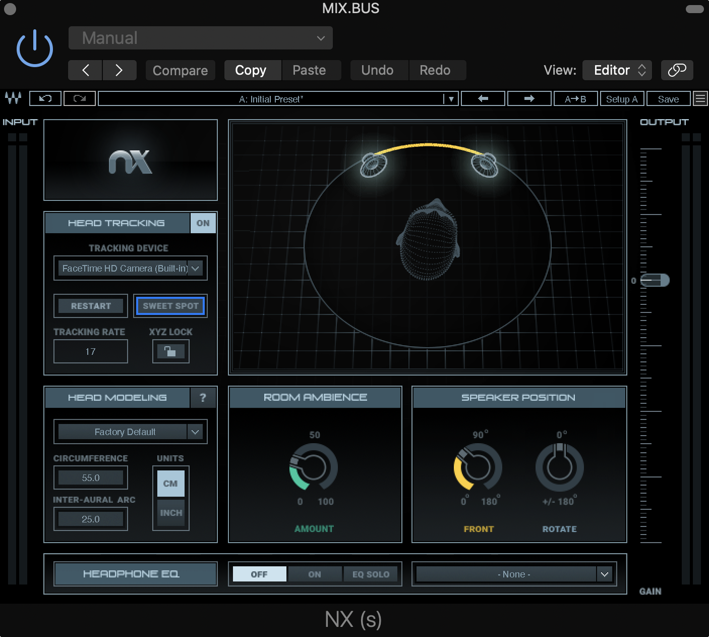
Task: Go to previous preset with left chevron
Action: (x=85, y=70)
